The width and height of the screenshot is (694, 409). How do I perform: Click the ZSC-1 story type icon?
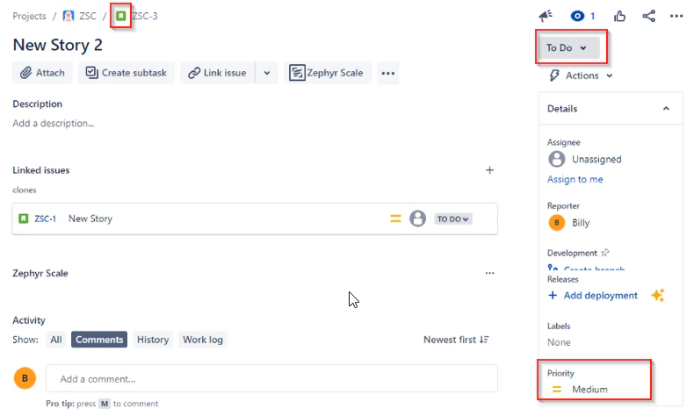click(x=24, y=219)
